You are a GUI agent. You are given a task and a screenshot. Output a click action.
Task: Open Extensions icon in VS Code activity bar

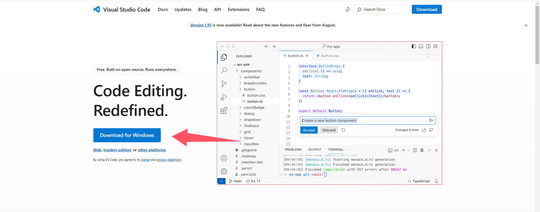[x=224, y=110]
